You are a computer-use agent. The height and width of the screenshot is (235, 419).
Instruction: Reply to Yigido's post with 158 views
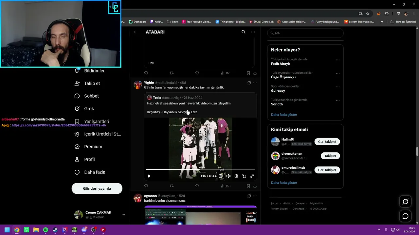[146, 186]
